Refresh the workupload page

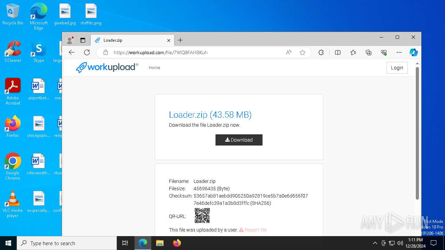coord(87,52)
